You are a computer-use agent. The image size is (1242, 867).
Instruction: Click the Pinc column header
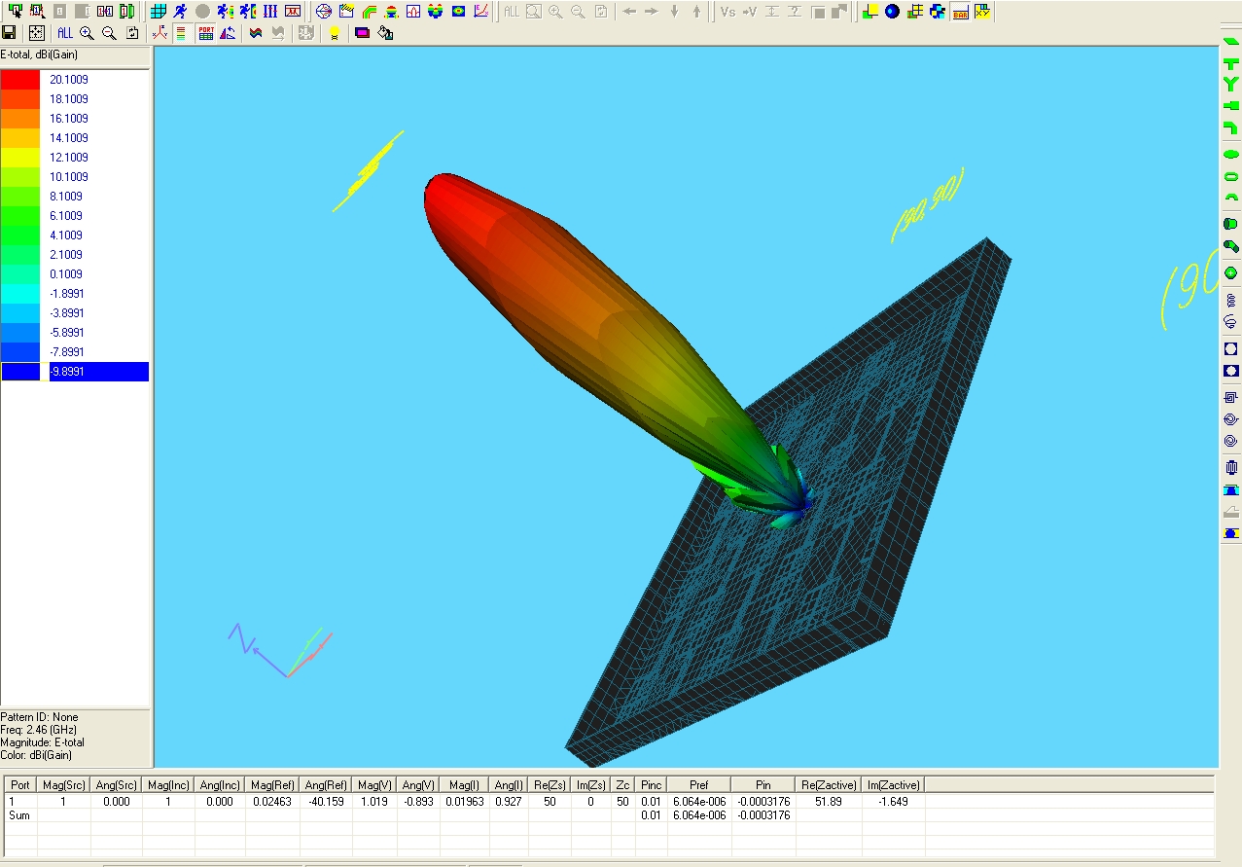pos(651,784)
